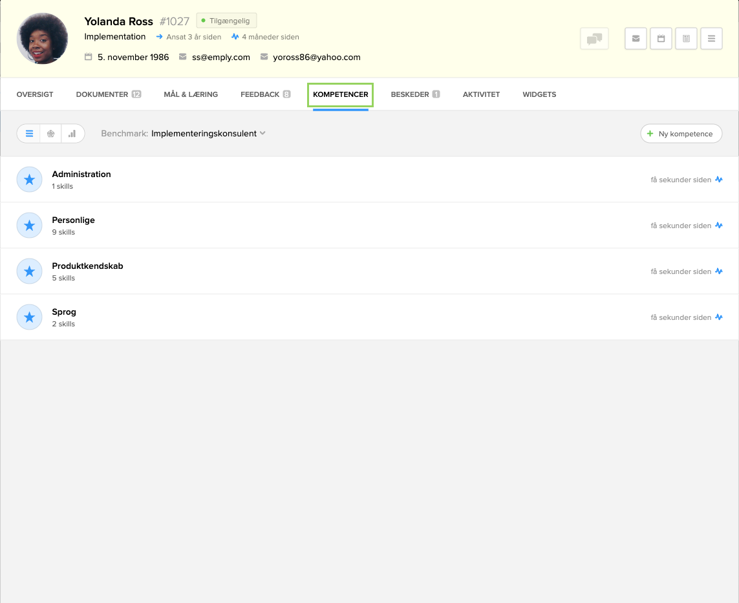Click Yolanda Ross's profile photo
This screenshot has width=739, height=603.
tap(41, 38)
